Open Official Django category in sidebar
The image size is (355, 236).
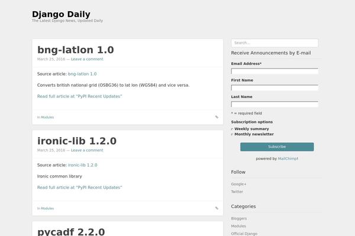click(244, 234)
